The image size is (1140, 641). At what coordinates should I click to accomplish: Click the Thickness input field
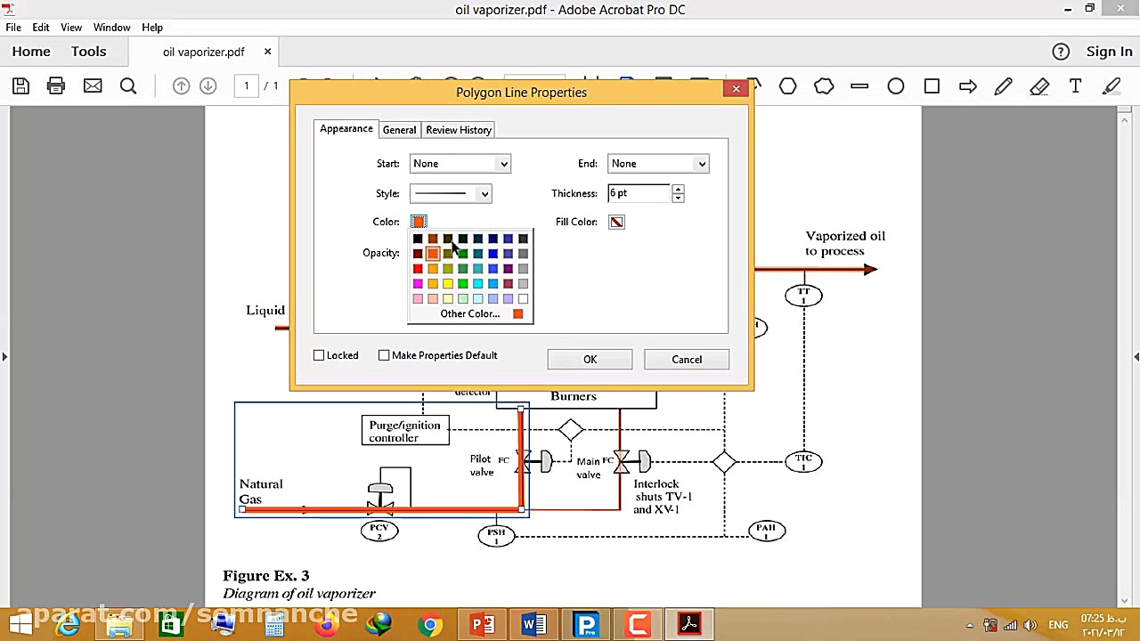click(x=639, y=193)
